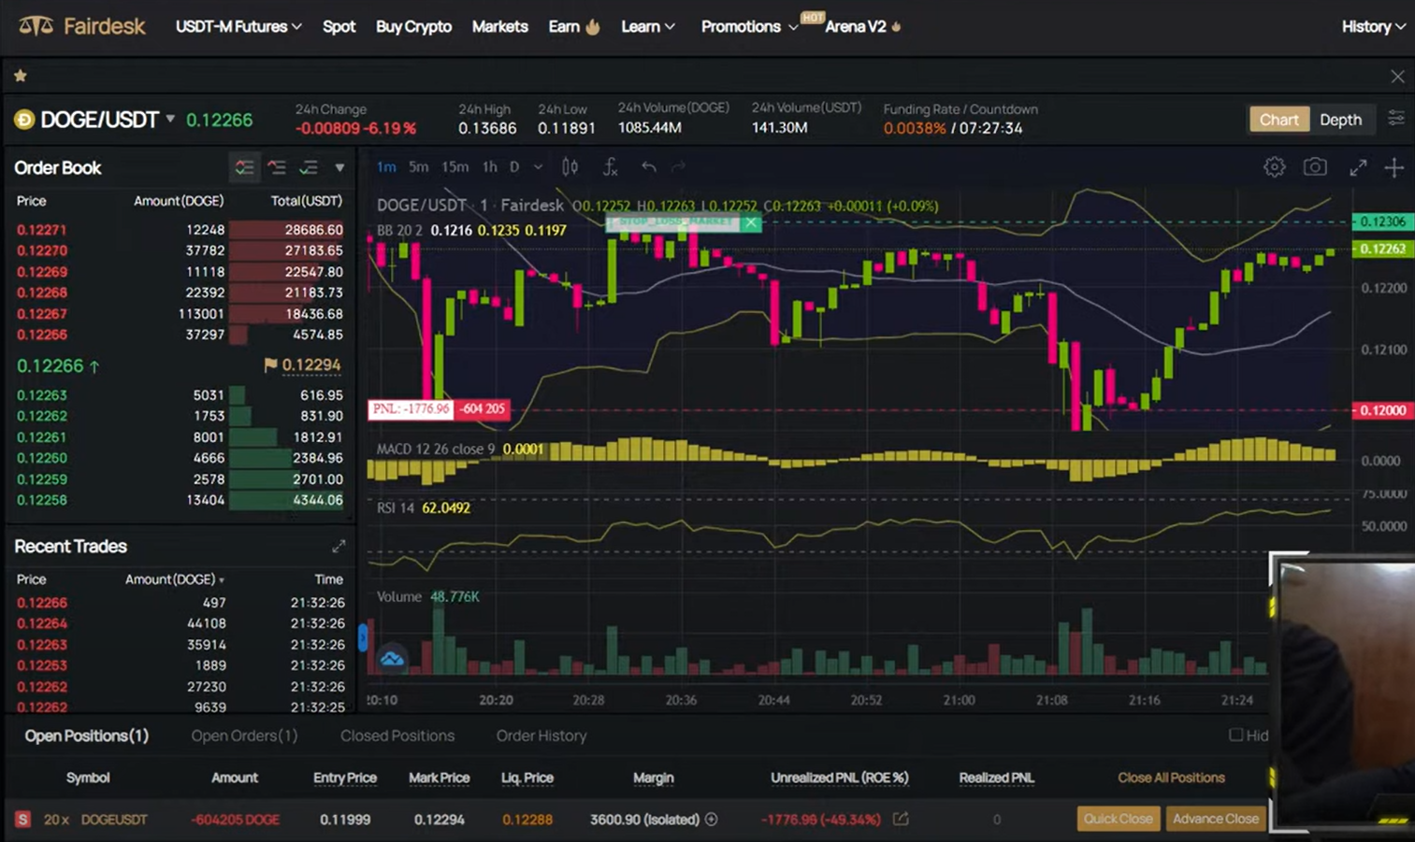Undo last chart action
Screen dimensions: 1415x842
(648, 167)
